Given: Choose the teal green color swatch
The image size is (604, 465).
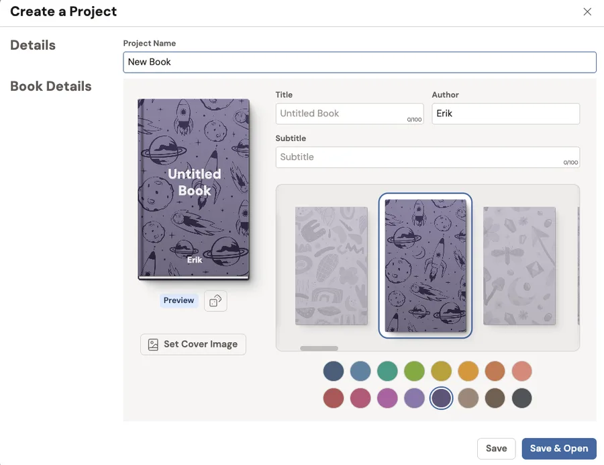Looking at the screenshot, I should (x=387, y=372).
